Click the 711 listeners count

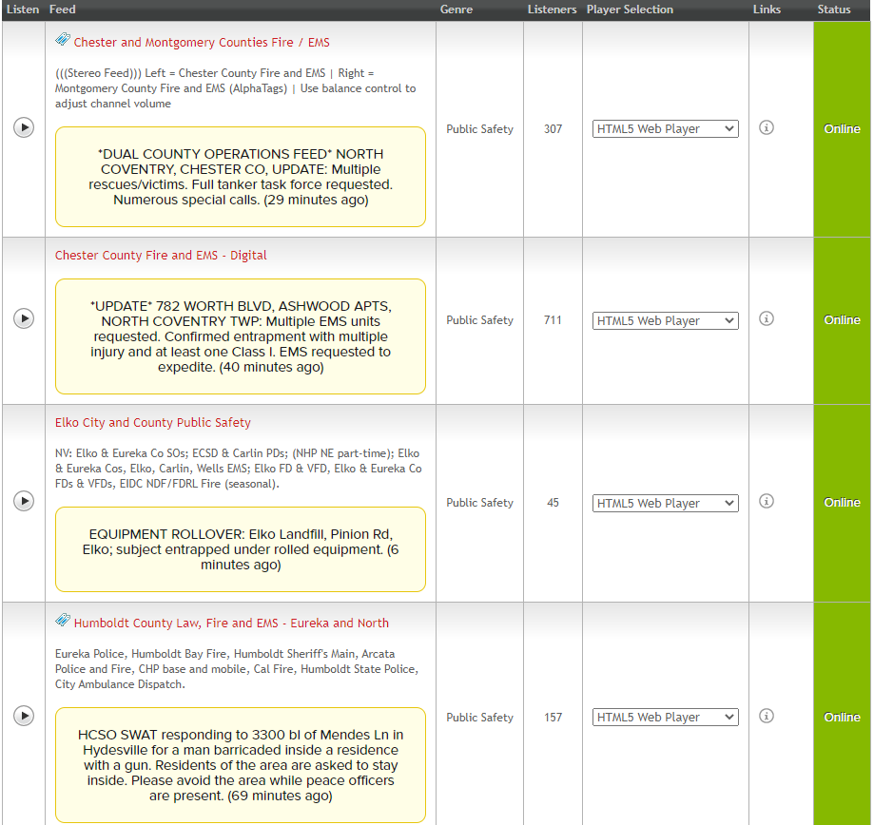click(x=553, y=320)
